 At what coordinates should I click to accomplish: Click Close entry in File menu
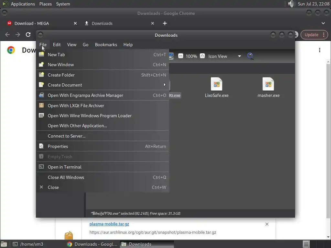(x=102, y=187)
